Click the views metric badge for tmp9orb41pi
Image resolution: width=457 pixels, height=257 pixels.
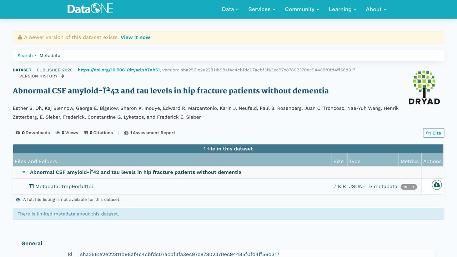409,187
